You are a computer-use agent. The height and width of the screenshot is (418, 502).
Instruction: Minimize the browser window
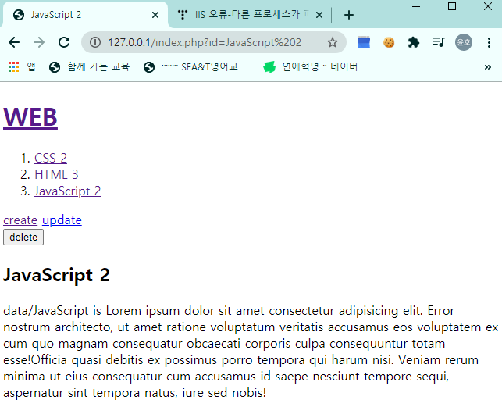tap(416, 6)
